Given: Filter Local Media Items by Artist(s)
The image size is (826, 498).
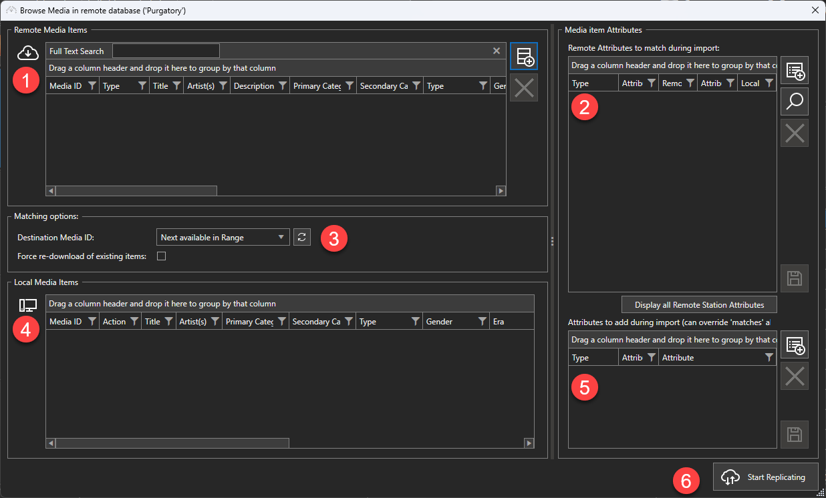Looking at the screenshot, I should pos(215,321).
